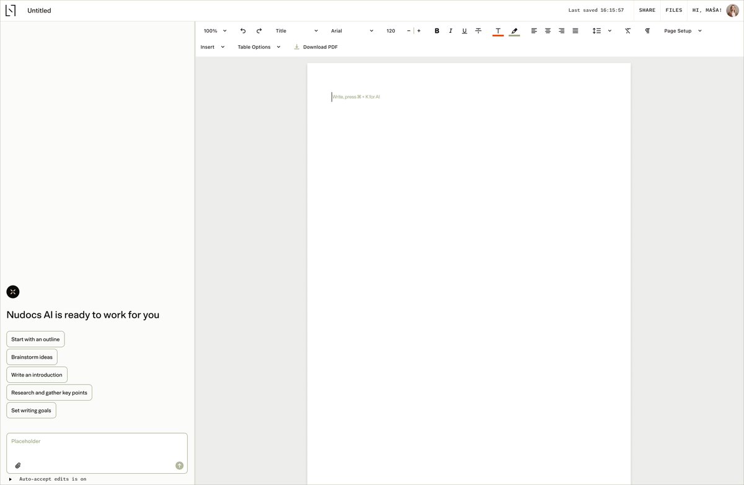The image size is (744, 485).
Task: Click the SHARE button
Action: 647,11
